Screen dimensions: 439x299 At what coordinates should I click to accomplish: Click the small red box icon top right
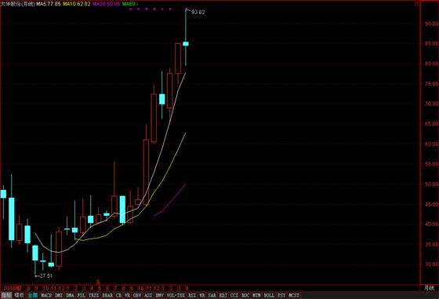tap(416, 4)
